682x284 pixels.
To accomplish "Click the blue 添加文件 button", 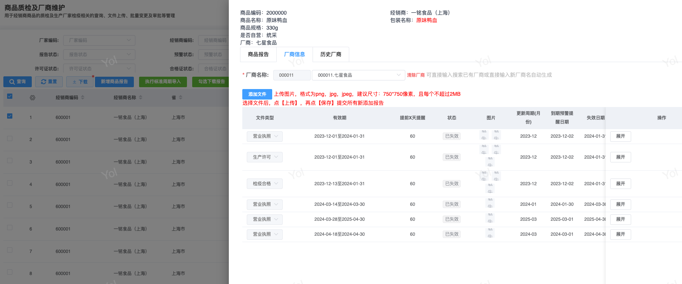I will pos(257,94).
